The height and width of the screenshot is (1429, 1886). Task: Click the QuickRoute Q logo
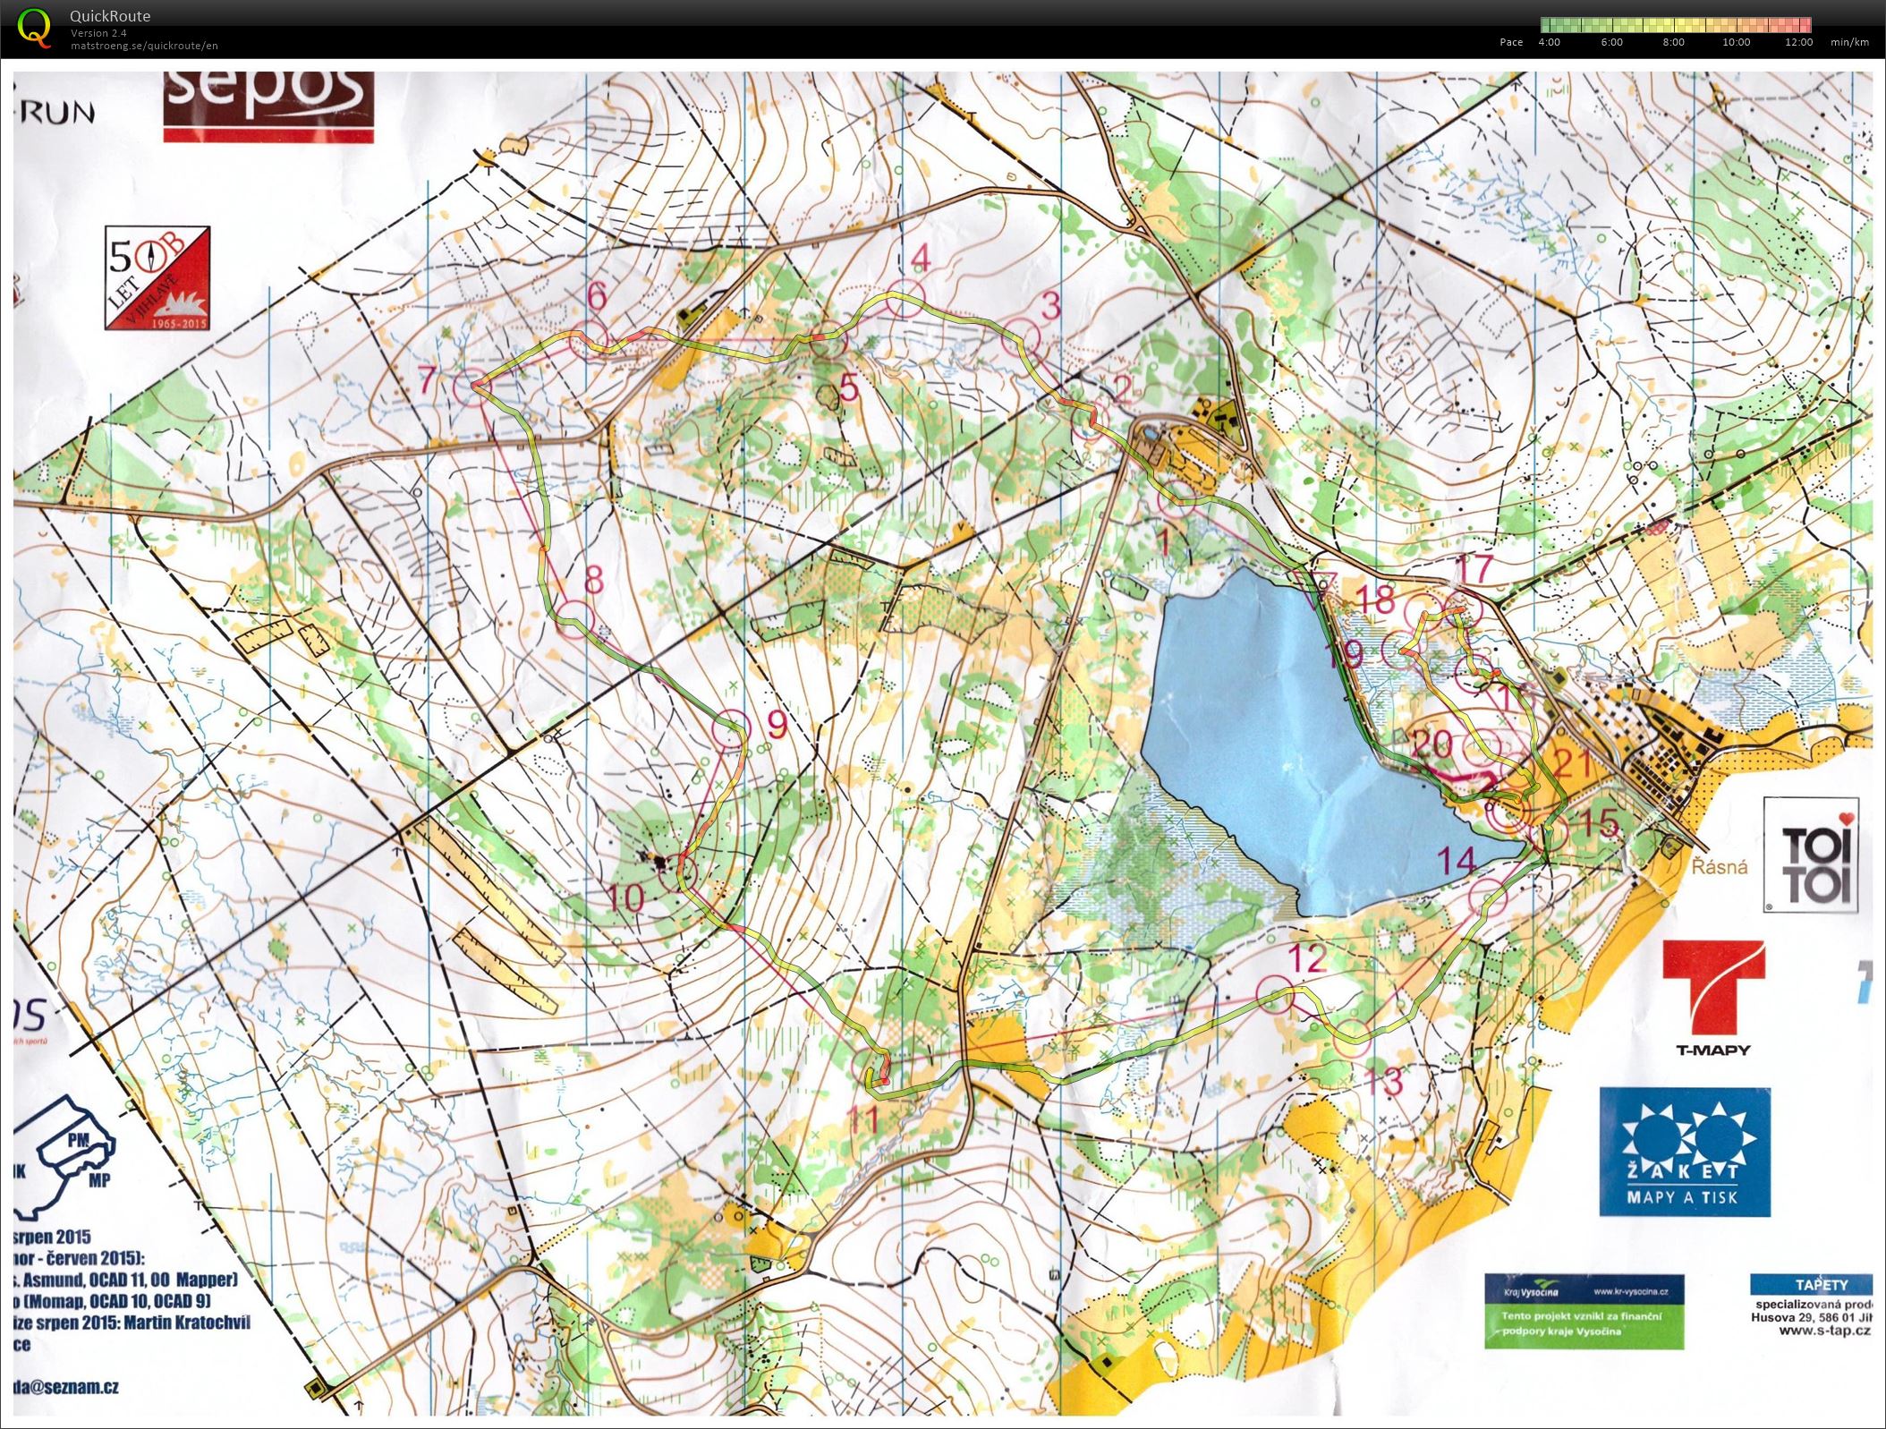tap(35, 28)
